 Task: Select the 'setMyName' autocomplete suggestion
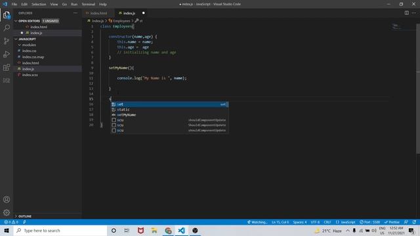(169, 115)
